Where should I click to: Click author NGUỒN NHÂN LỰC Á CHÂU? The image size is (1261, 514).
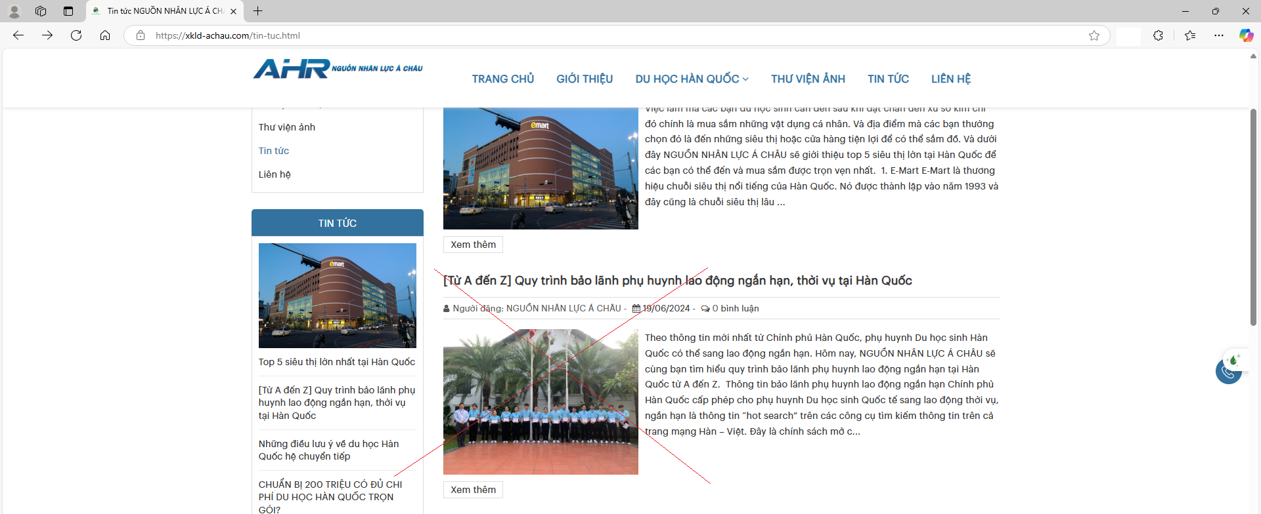click(x=564, y=308)
